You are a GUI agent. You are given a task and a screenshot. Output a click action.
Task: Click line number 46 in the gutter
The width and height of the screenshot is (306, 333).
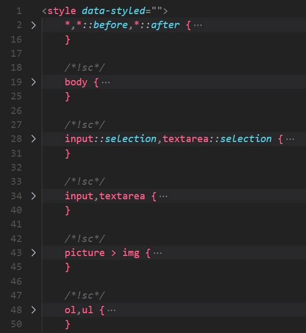(x=16, y=281)
